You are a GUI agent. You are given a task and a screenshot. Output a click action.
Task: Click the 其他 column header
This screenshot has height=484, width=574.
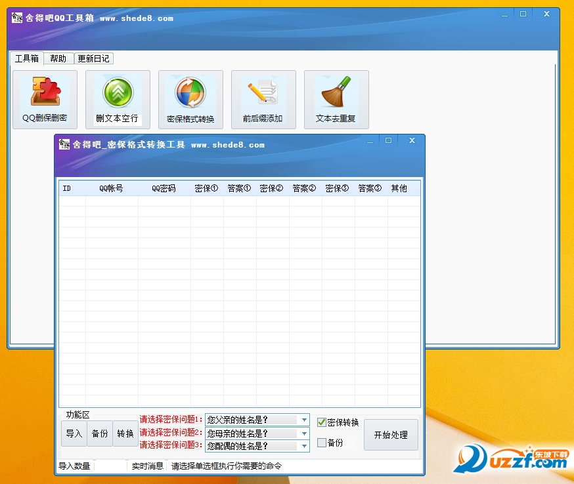403,188
